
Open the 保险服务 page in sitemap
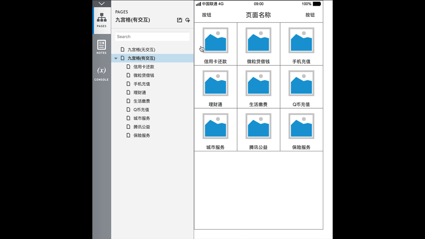click(142, 135)
